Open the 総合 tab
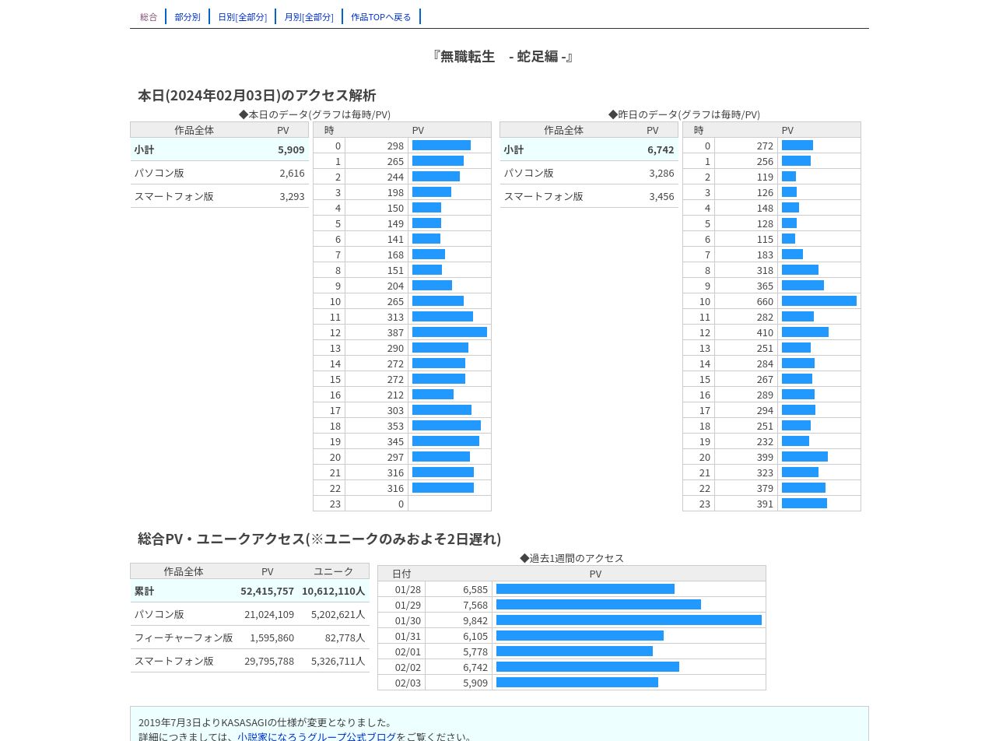Viewport: 999px width, 741px height. (x=149, y=16)
